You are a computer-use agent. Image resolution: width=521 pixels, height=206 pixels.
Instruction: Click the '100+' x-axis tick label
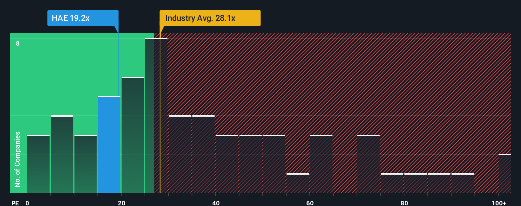coord(499,203)
